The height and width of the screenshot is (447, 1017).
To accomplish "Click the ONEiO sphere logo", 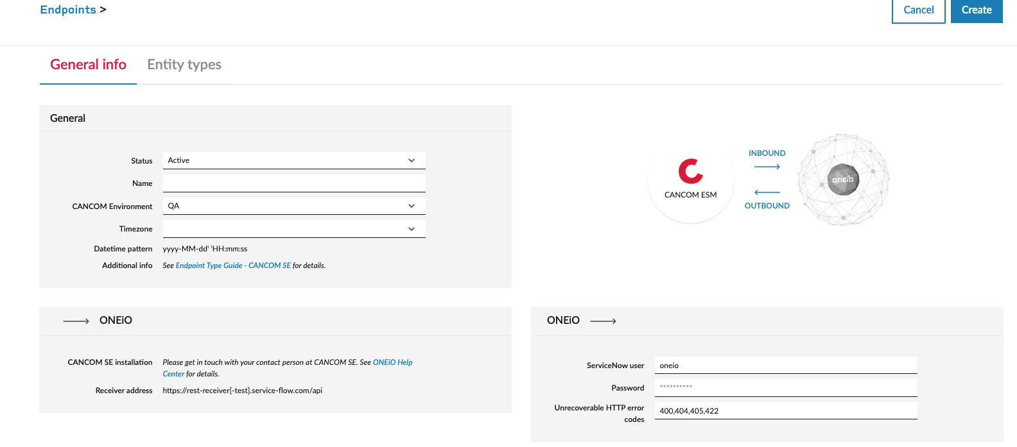I will (x=844, y=180).
